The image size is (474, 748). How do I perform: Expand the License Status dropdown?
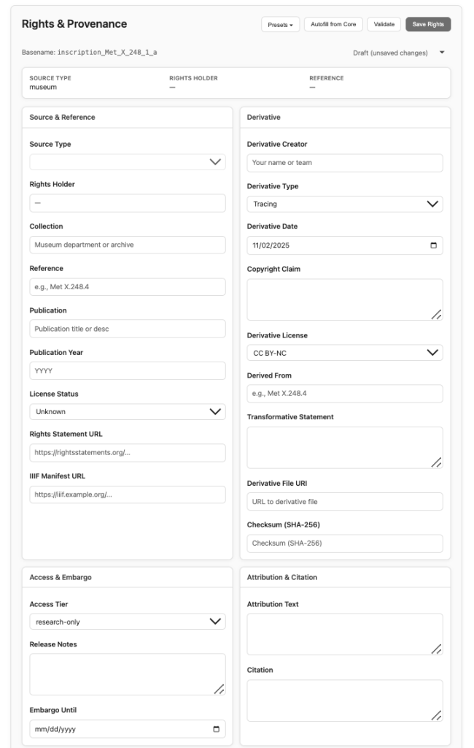[x=128, y=412]
